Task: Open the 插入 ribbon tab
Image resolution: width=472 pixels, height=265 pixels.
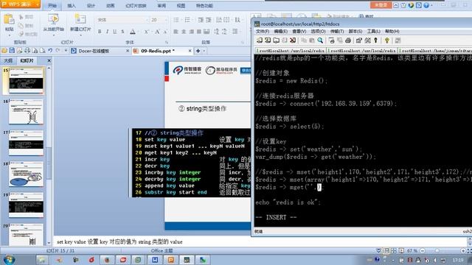Action: (x=72, y=6)
